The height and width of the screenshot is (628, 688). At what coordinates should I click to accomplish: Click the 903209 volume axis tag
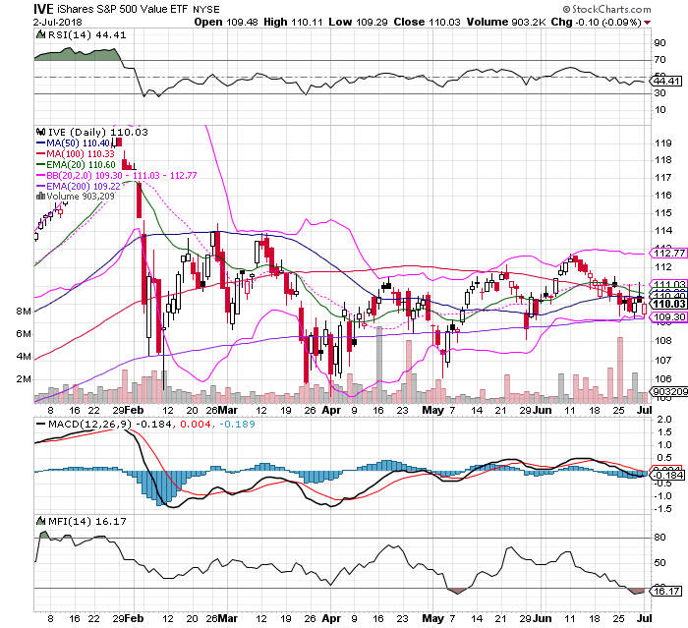pos(669,391)
